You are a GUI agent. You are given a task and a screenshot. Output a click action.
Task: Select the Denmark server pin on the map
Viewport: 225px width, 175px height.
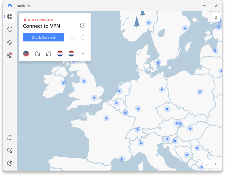click(x=158, y=63)
